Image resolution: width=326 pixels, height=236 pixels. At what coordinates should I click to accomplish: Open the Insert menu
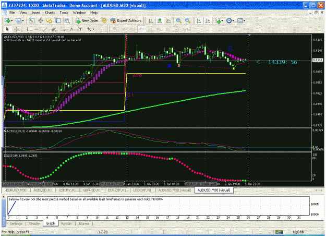36,13
